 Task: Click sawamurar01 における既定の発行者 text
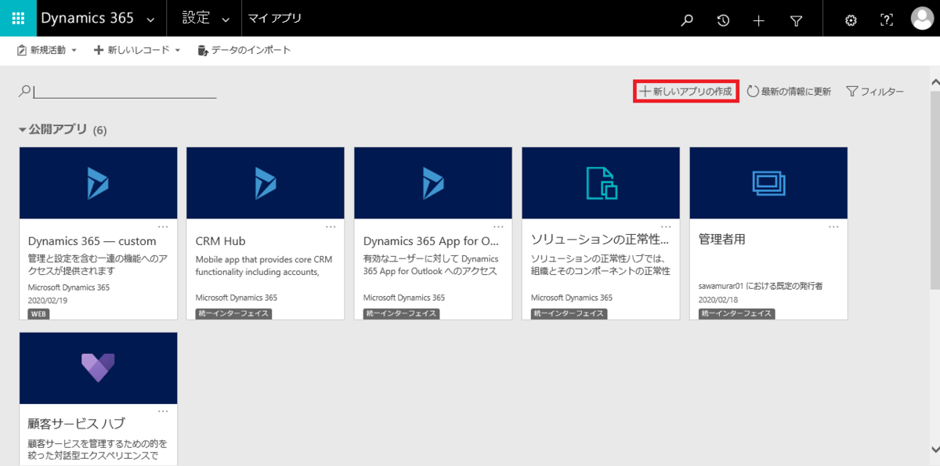(760, 286)
